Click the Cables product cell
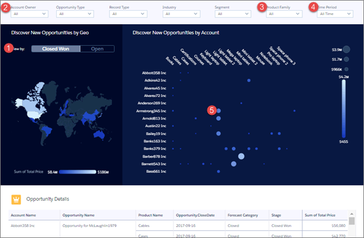This screenshot has width=364, height=238. pyautogui.click(x=144, y=226)
